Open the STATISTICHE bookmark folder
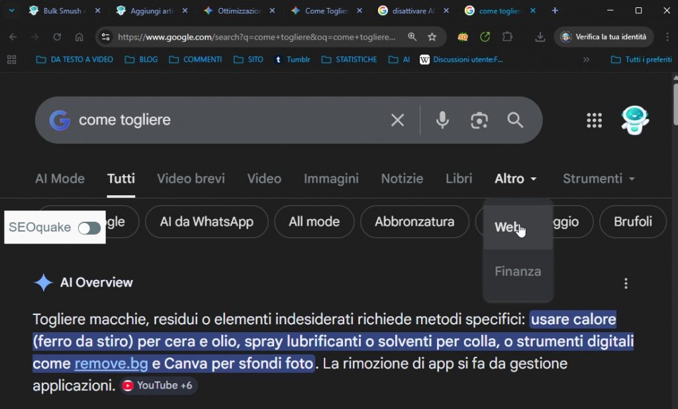This screenshot has height=409, width=678. [349, 60]
